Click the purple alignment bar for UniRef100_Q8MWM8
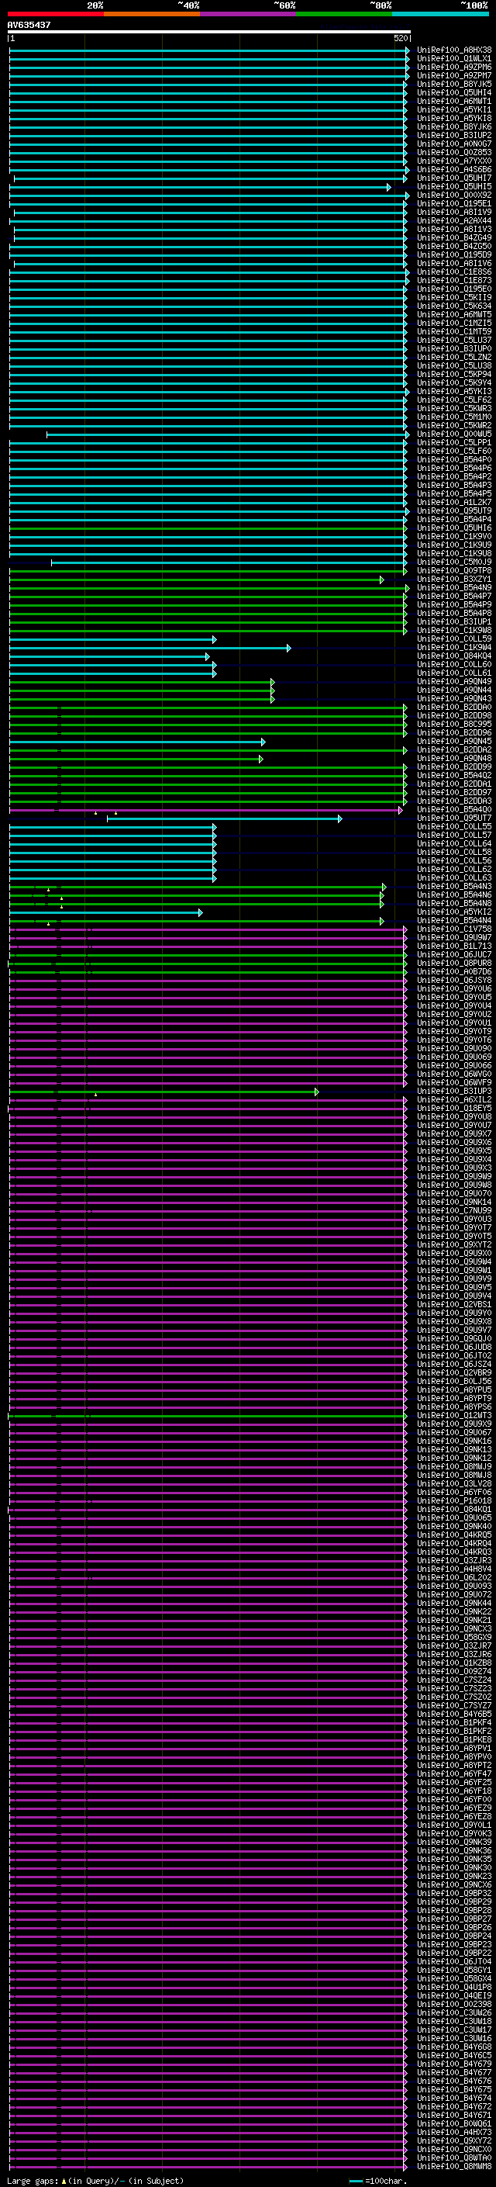Viewport: 496px width, 2187px height. [208, 2166]
